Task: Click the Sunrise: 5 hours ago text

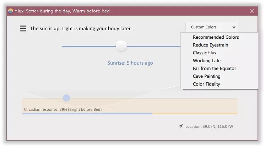Action: pyautogui.click(x=130, y=63)
